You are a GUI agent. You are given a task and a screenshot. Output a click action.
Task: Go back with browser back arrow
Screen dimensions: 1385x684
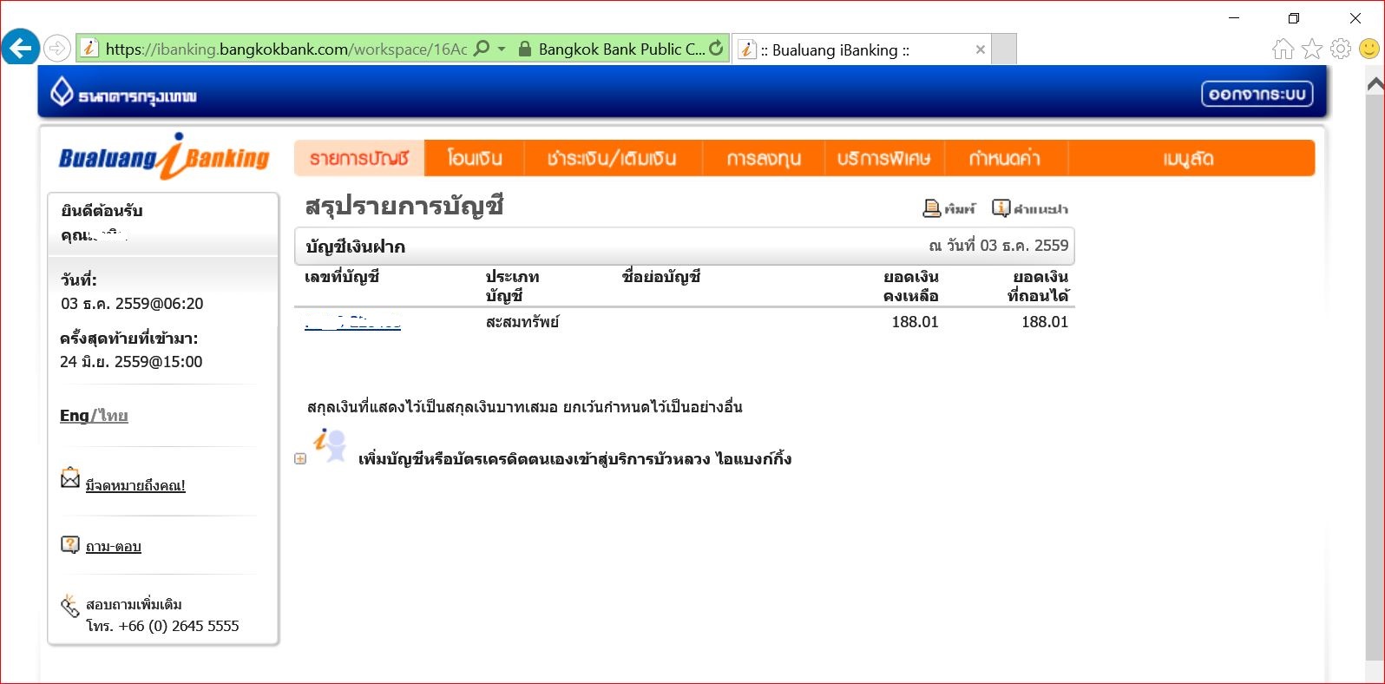click(20, 48)
